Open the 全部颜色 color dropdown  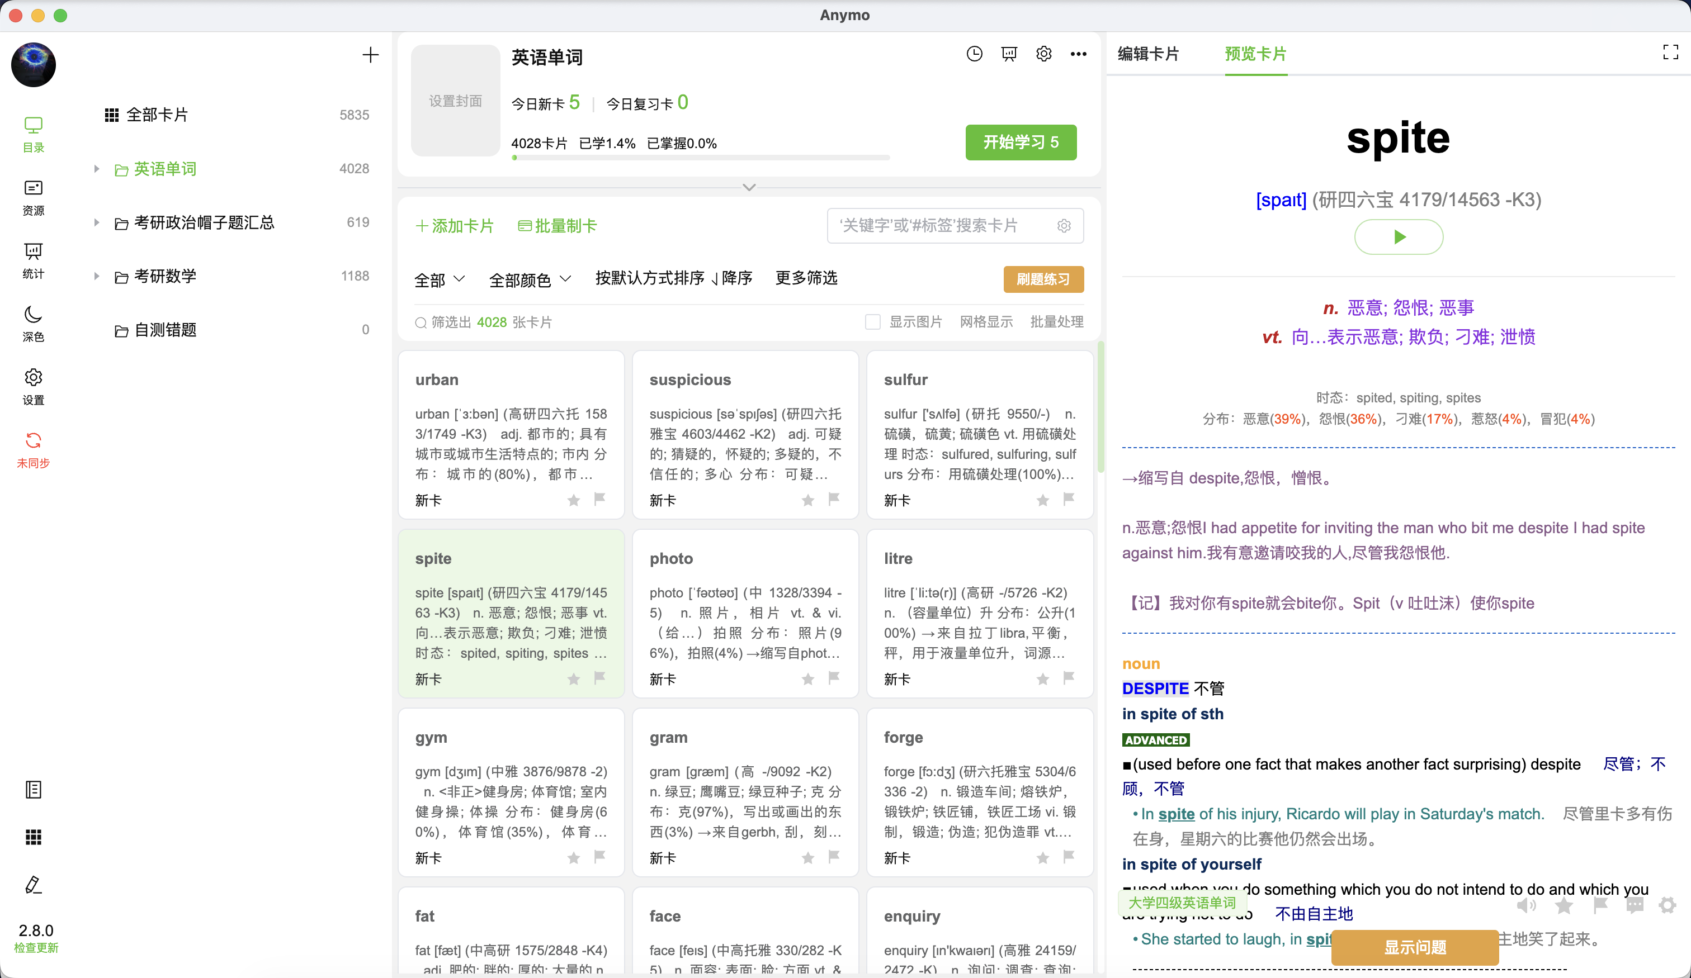pos(530,279)
